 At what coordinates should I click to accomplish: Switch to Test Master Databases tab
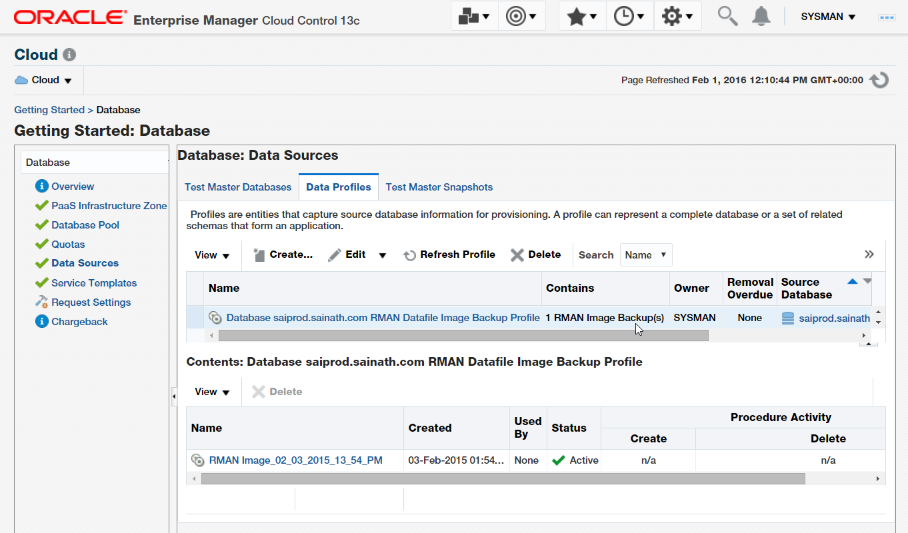click(238, 187)
